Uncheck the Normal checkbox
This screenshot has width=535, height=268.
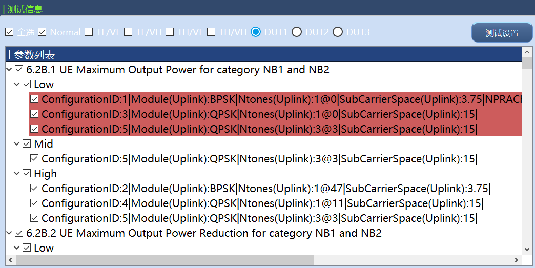tap(42, 32)
